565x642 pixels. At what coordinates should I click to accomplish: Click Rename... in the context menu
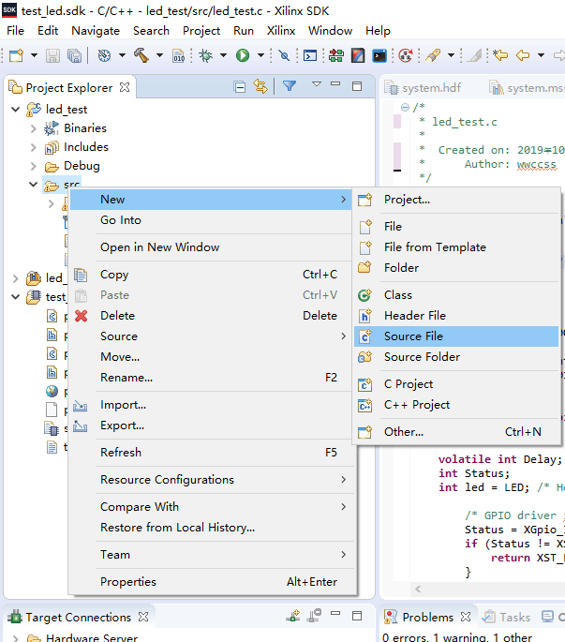pos(211,378)
